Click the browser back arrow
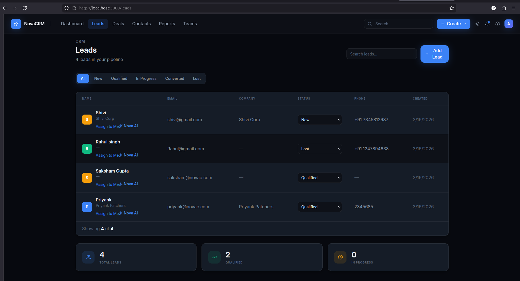Viewport: 520px width, 281px height. [x=5, y=8]
